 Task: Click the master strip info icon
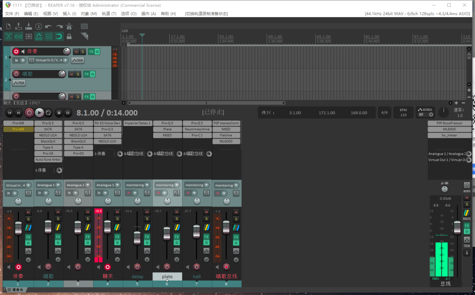pyautogui.click(x=467, y=252)
